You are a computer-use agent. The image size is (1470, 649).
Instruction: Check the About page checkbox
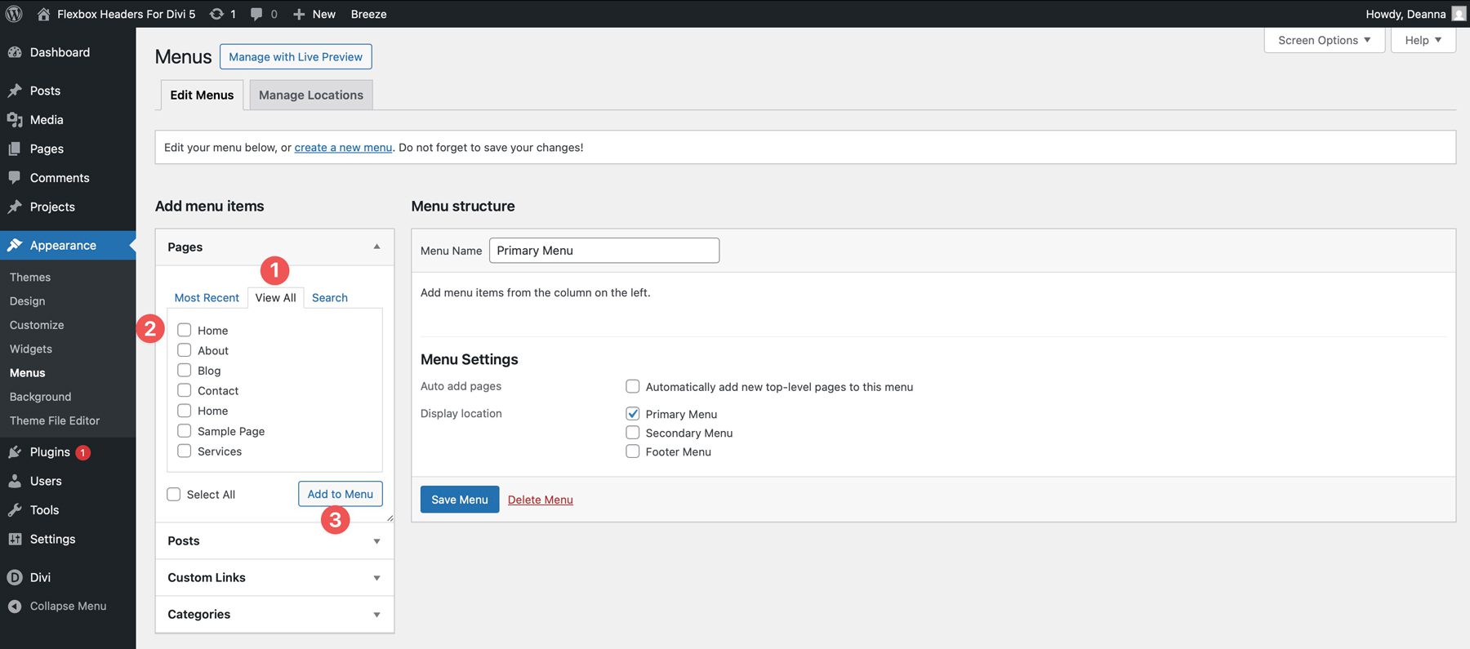coord(185,350)
